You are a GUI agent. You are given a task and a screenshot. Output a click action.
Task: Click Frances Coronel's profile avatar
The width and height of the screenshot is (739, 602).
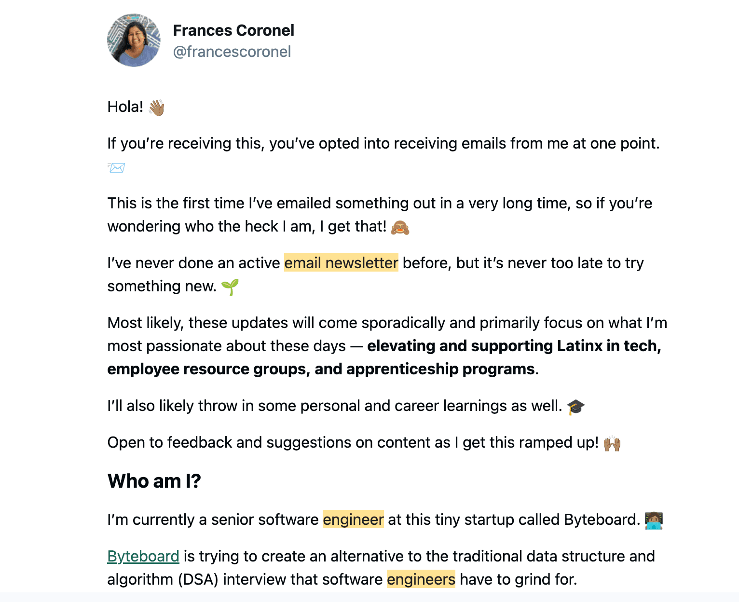point(134,40)
